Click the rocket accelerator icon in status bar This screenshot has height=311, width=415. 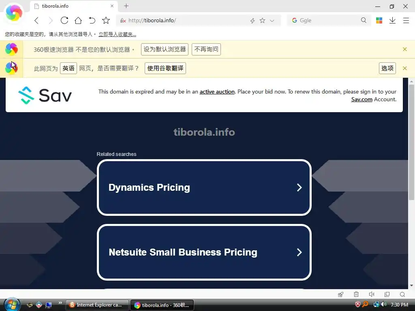pos(340,294)
